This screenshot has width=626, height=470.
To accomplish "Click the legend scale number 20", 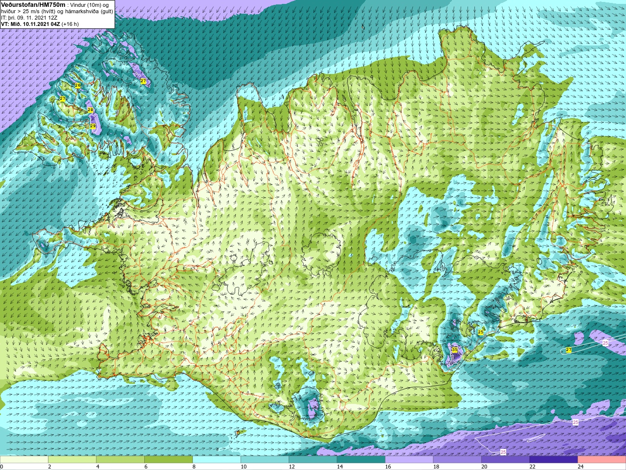I will click(484, 467).
